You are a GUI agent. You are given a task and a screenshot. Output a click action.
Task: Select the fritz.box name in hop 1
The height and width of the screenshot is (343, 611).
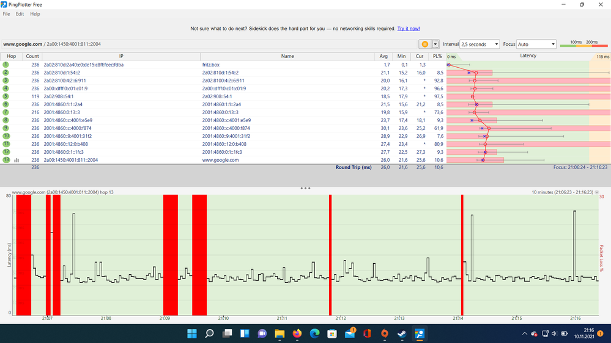click(x=211, y=65)
